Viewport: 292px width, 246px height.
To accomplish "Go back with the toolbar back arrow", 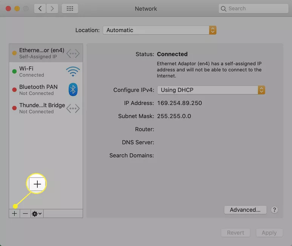I will (40, 9).
